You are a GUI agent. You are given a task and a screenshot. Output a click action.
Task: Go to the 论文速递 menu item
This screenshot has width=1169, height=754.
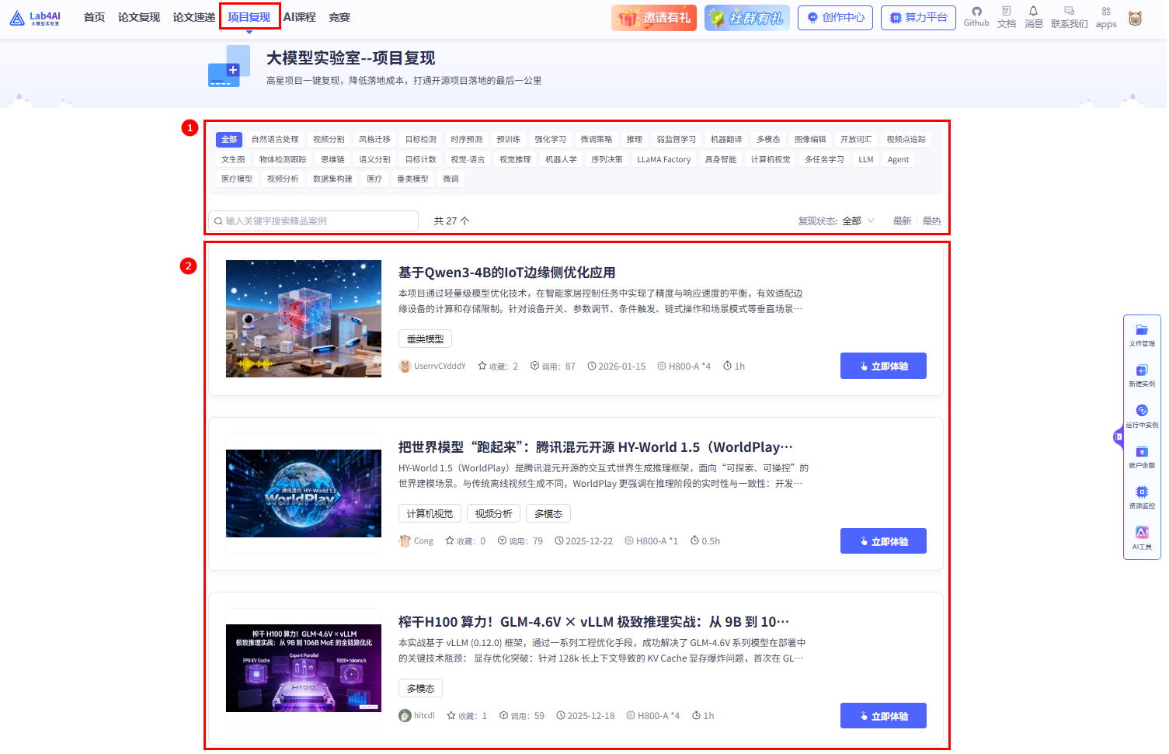tap(193, 16)
